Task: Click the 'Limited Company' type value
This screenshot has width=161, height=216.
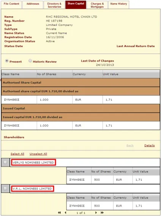Action: pyautogui.click(x=59, y=25)
